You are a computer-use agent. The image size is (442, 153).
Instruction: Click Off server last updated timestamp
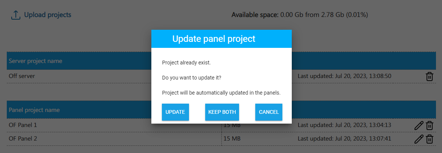344,76
